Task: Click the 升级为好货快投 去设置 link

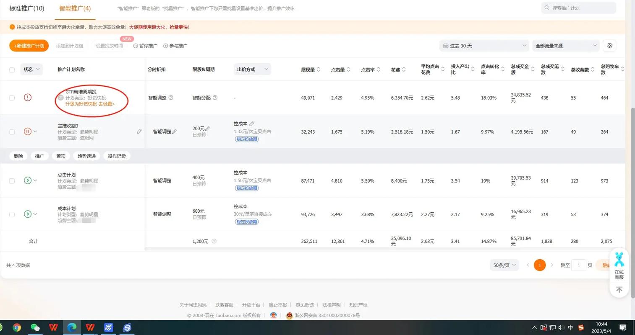Action: point(90,104)
